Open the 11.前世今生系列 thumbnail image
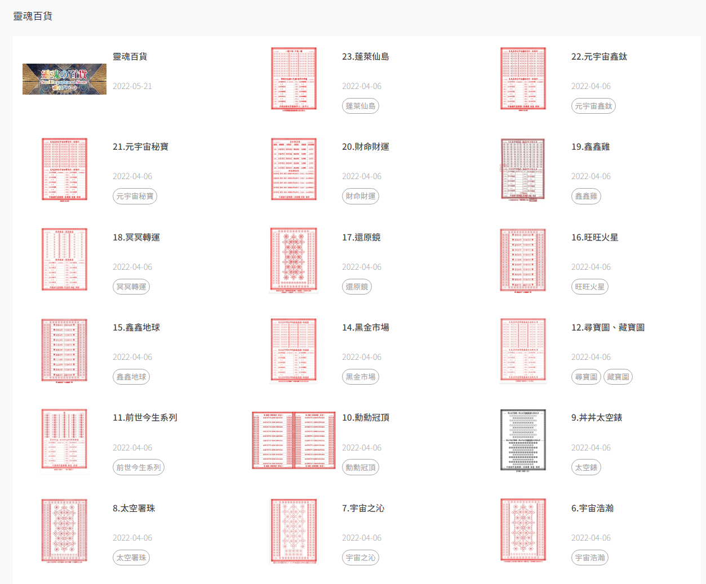 pyautogui.click(x=64, y=440)
